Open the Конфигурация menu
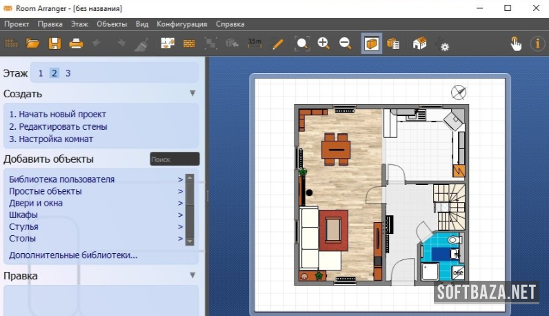This screenshot has height=316, width=549. (x=182, y=24)
